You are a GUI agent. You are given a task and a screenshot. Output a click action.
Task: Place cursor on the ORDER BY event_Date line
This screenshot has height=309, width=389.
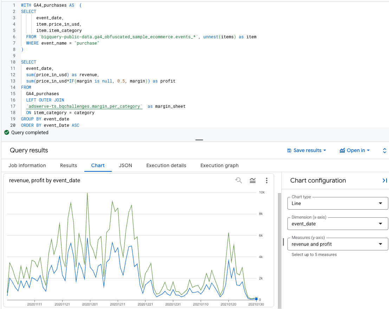tap(50, 125)
